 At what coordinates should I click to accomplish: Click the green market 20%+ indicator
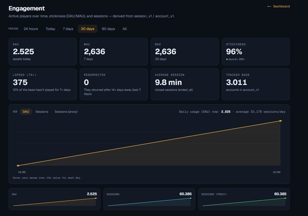[236, 59]
